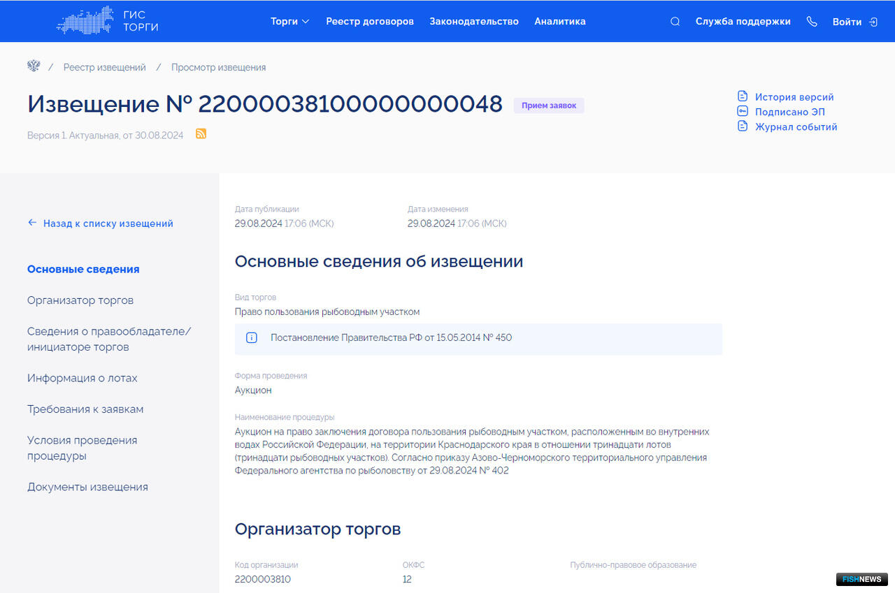895x593 pixels.
Task: Select Основные сведения sidebar section
Action: click(x=83, y=269)
